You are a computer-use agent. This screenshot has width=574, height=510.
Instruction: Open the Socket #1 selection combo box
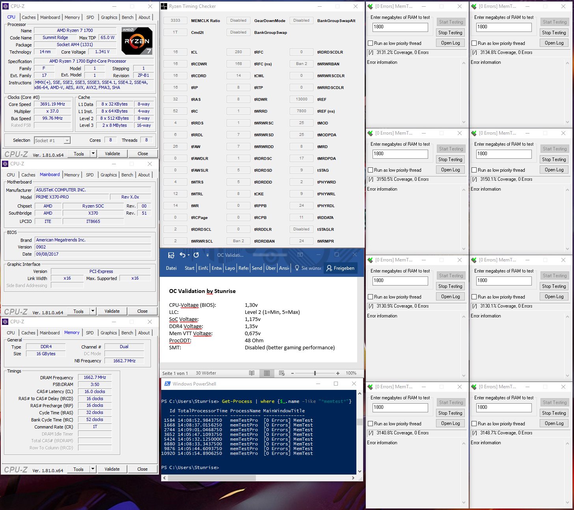pyautogui.click(x=52, y=140)
